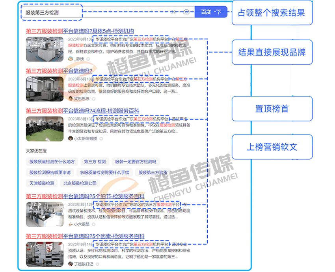Click the date 2023年8月10日
This screenshot has height=272, width=335.
pos(81,79)
